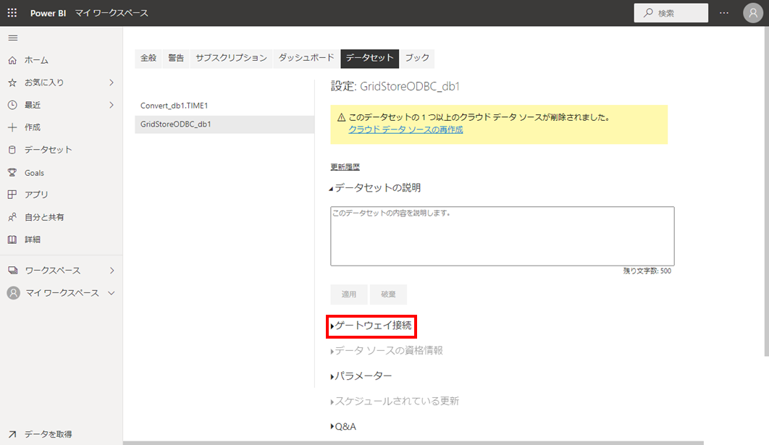Switch to the ダッシュボード tab
The width and height of the screenshot is (769, 445).
point(306,58)
